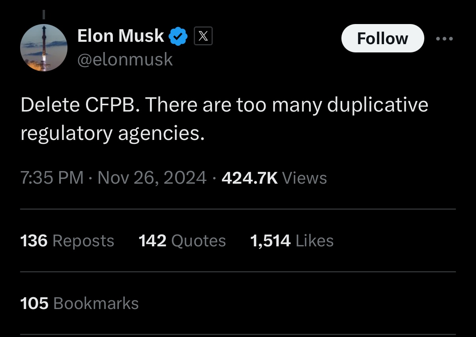The height and width of the screenshot is (337, 476).
Task: Click the 424.7K view count number
Action: (250, 178)
